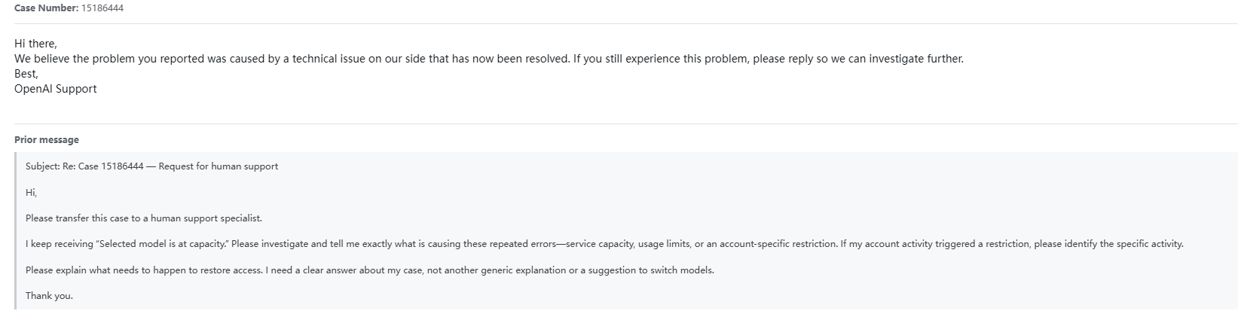Image resolution: width=1238 pixels, height=314 pixels.
Task: Click the sentence starting "We believe the problem"
Action: (292, 59)
